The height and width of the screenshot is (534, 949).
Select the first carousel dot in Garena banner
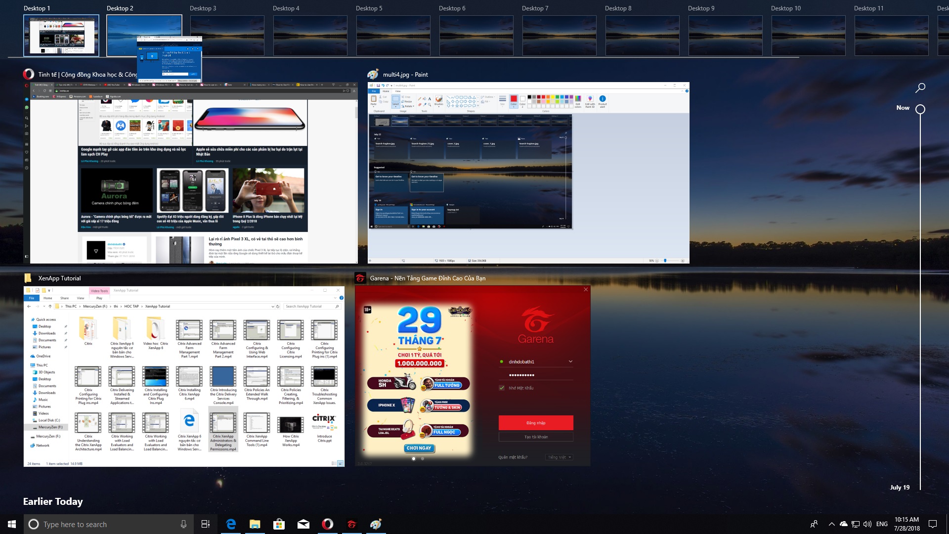pos(414,458)
